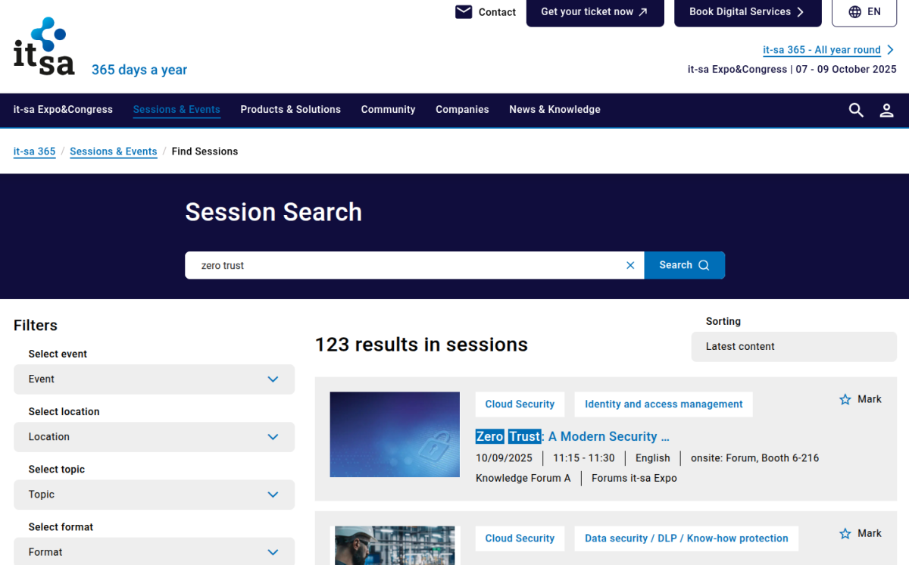This screenshot has width=909, height=565.
Task: Open user account profile icon
Action: (886, 110)
